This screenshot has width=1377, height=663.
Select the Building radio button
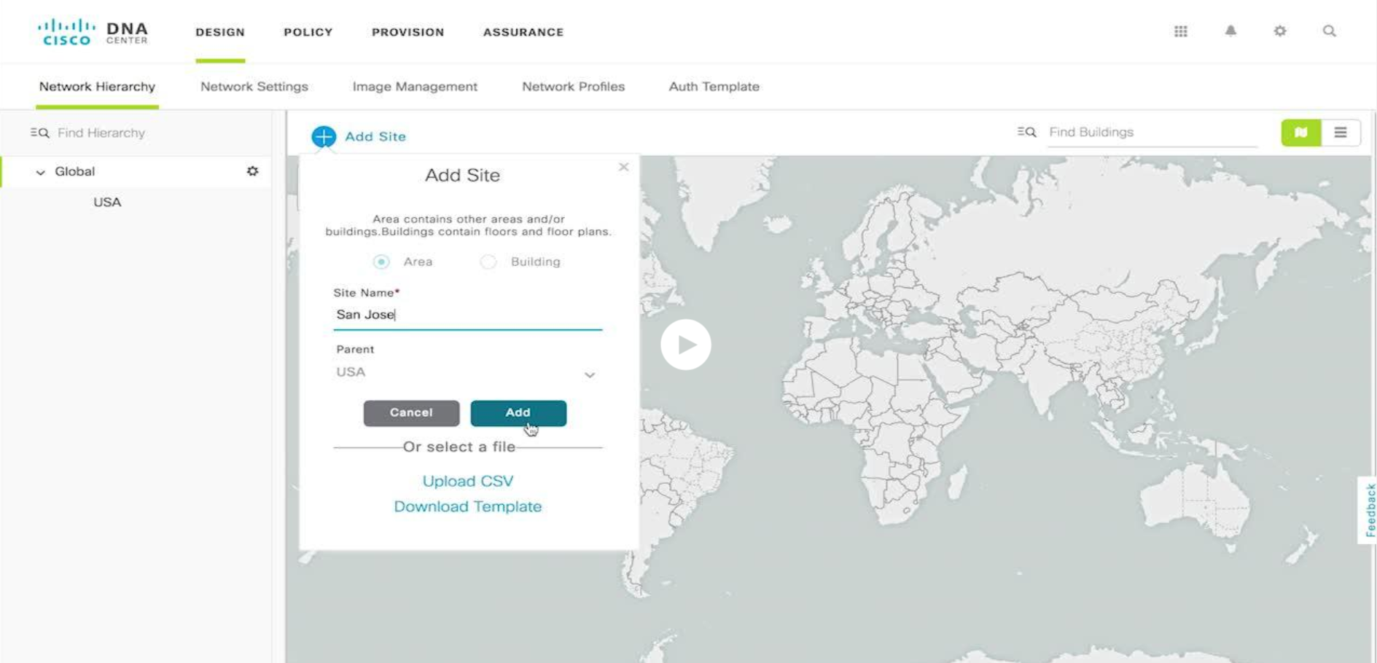[x=488, y=262]
